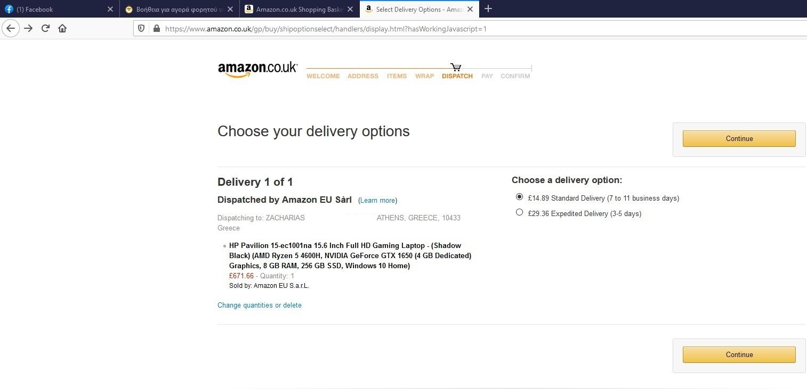
Task: Click the bottom Continue button
Action: point(739,354)
